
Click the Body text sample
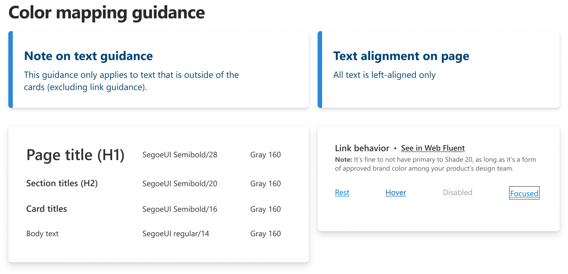(42, 234)
